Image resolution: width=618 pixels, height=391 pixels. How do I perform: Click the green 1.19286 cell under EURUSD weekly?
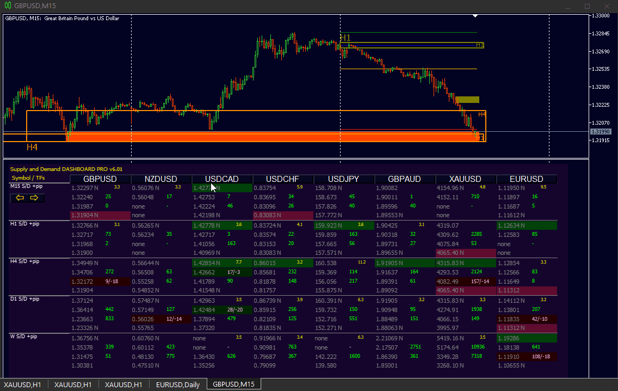(527, 338)
